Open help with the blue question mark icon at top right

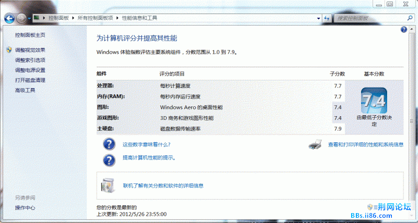pyautogui.click(x=404, y=30)
